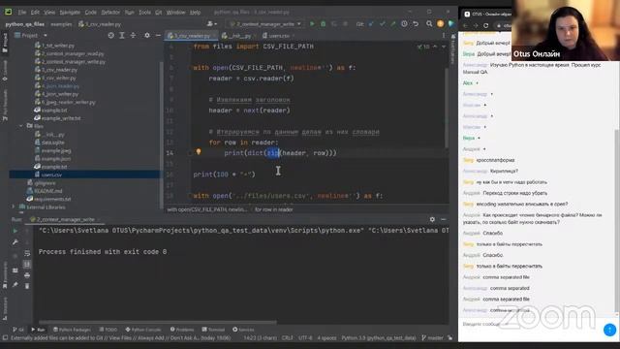
Task: Collapse the files folder in project tree
Action: [x=20, y=126]
